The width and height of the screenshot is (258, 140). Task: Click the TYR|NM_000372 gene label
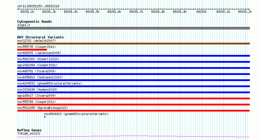click(x=29, y=134)
